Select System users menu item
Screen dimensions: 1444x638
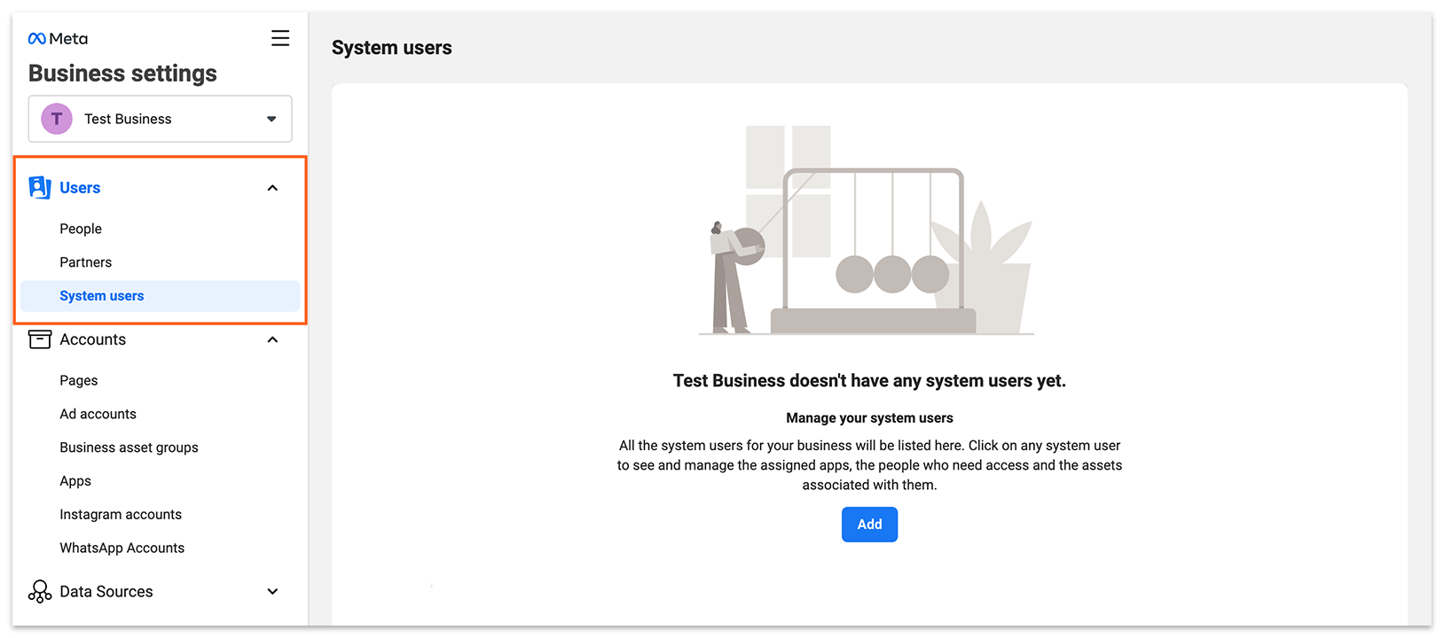[x=161, y=296]
